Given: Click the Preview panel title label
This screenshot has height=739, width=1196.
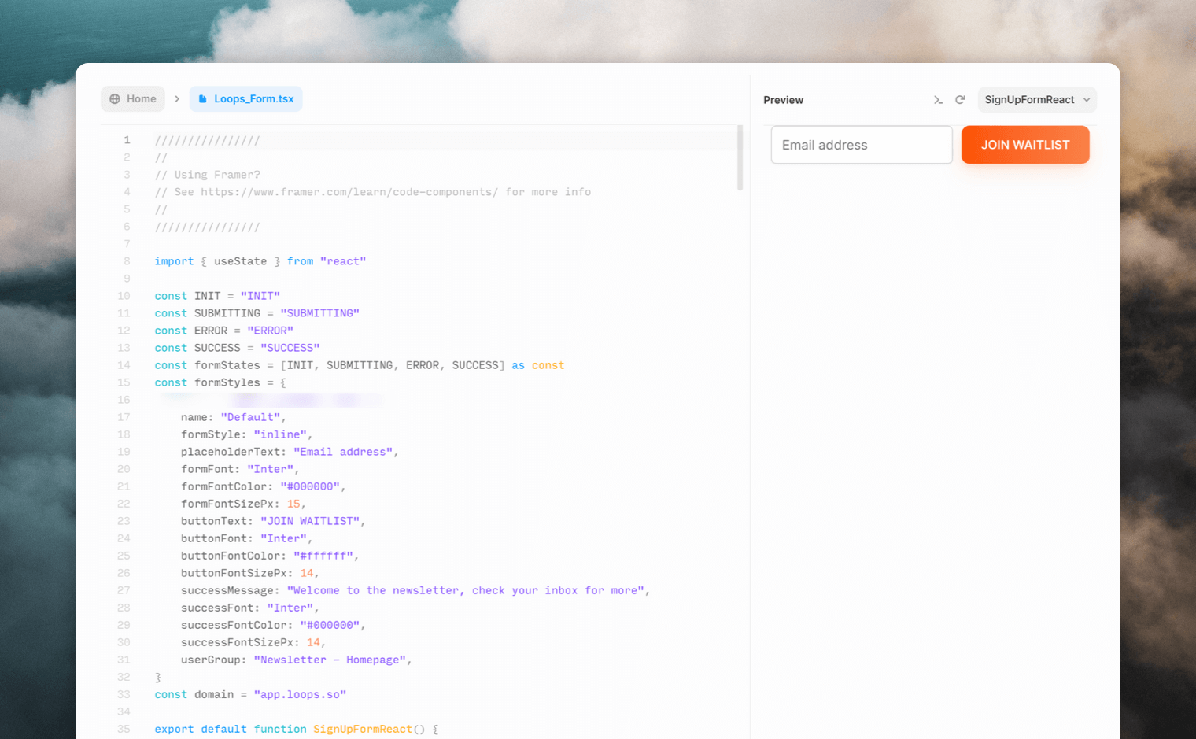Looking at the screenshot, I should [783, 100].
